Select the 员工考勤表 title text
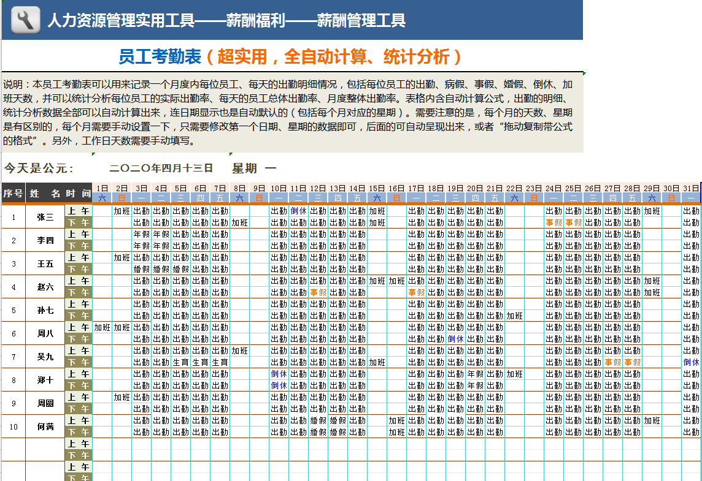 tap(160, 57)
